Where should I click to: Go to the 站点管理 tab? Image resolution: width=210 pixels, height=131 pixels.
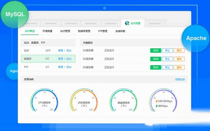coord(65,31)
